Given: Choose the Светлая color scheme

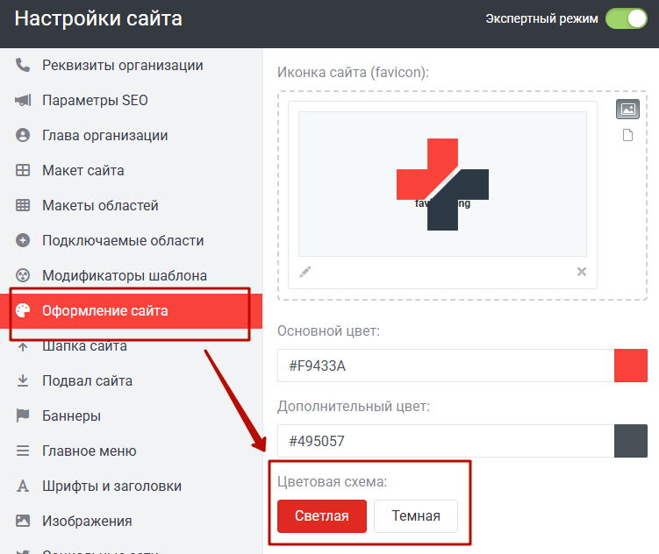Looking at the screenshot, I should click(322, 515).
